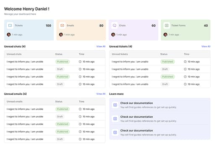Click the 'Unread tickets' column header in the table
Screen dimensions: 217x153
click(120, 54)
